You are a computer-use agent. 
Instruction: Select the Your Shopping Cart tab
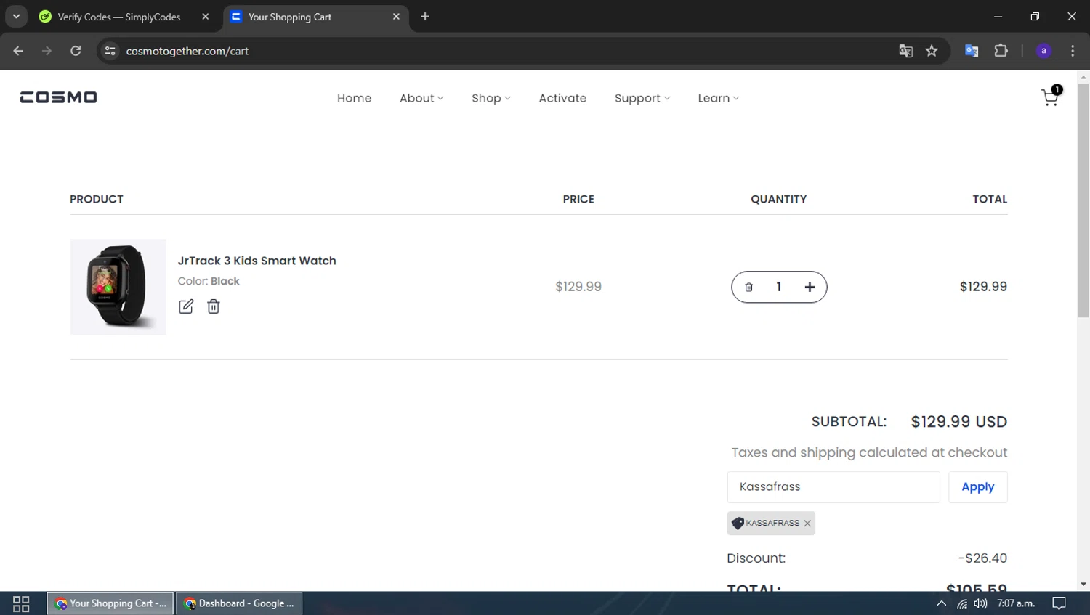point(290,17)
